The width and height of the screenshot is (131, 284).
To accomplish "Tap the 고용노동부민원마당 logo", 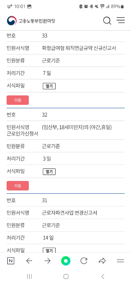I will [31, 21].
